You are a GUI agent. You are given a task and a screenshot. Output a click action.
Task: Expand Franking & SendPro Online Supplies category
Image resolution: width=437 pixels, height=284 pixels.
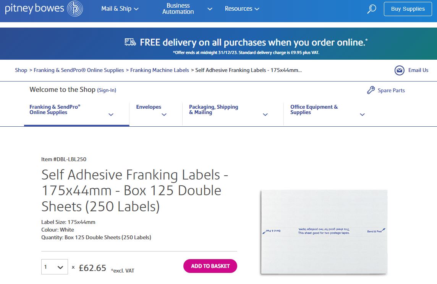point(111,114)
